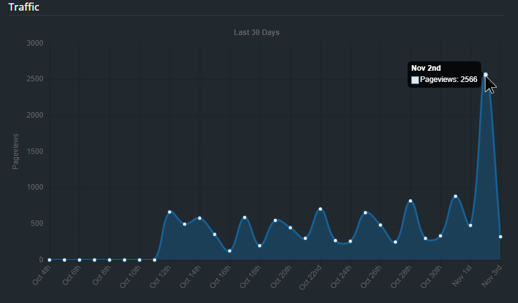Click the 3000 y-axis tick label
The width and height of the screenshot is (518, 303).
35,43
